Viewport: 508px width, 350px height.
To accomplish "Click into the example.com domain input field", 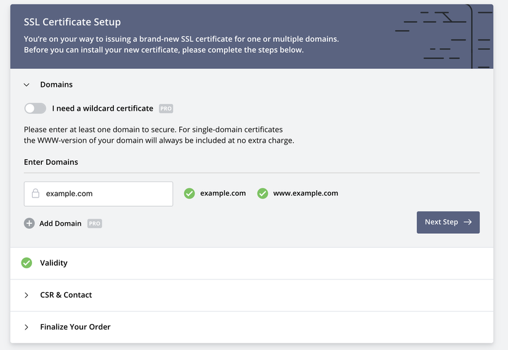I will coord(105,193).
